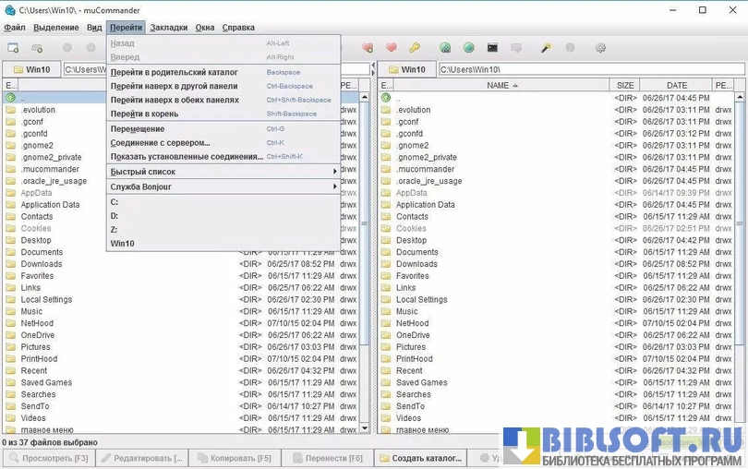Click the left panel vertical scrollbar down arrow

364,428
